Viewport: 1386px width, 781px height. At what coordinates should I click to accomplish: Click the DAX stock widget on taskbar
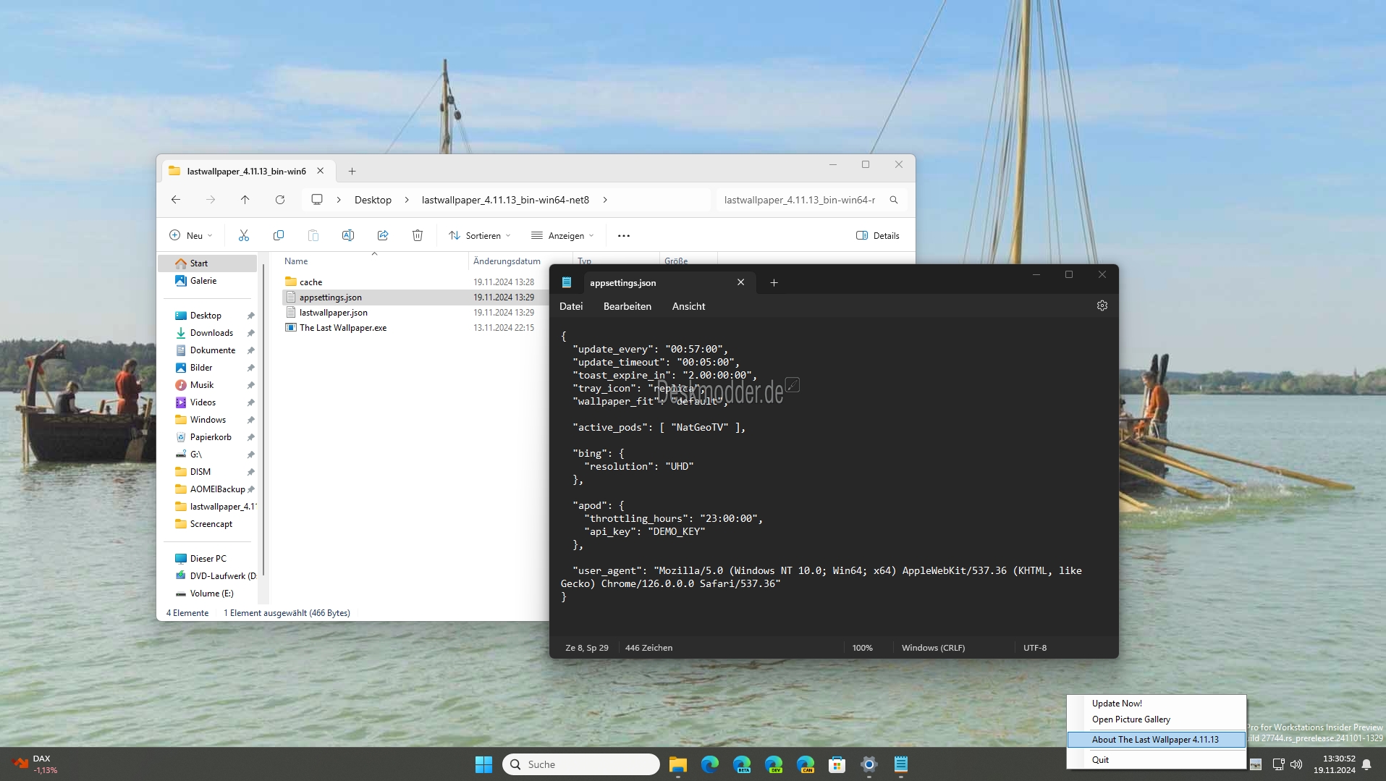35,764
